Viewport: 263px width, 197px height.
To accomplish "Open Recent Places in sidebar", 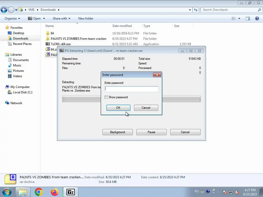I will (20, 44).
